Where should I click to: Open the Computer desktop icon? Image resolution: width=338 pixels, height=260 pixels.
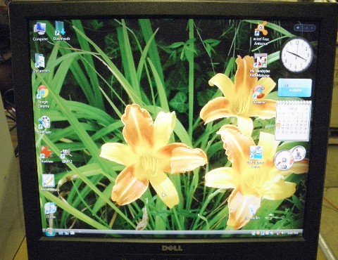pyautogui.click(x=41, y=32)
